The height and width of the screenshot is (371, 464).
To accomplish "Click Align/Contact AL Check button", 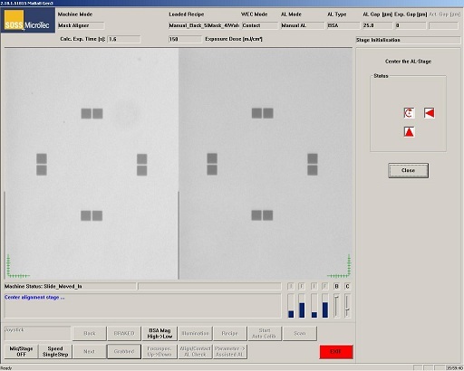I will pyautogui.click(x=195, y=351).
